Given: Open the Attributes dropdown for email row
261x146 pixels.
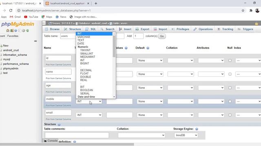Looking at the screenshot, I should (211, 115).
